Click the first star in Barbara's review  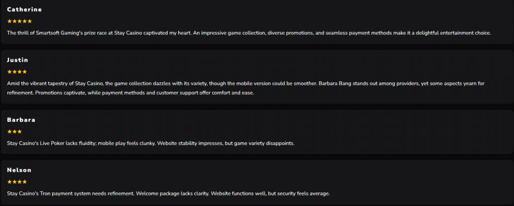[10, 132]
